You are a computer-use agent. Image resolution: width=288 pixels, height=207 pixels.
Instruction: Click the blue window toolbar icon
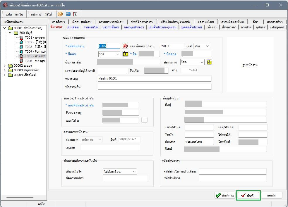(68, 14)
